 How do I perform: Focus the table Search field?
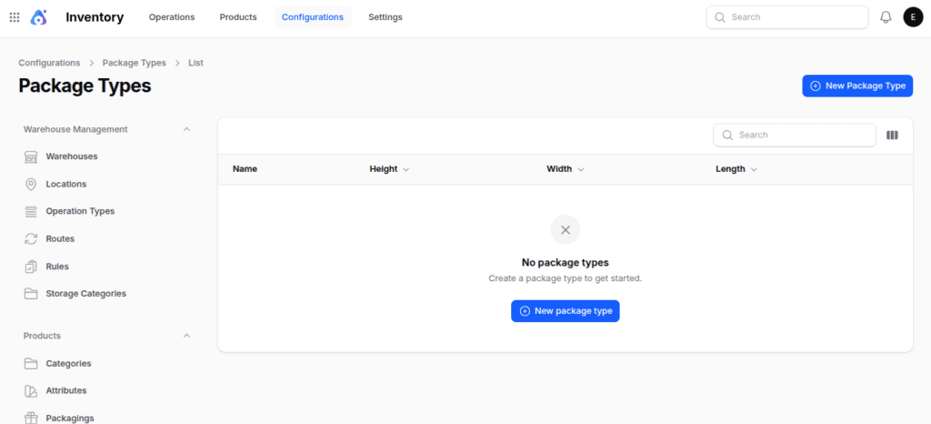(x=795, y=136)
